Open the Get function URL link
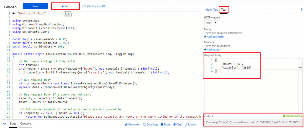The width and height of the screenshot is (304, 128). coord(97,6)
